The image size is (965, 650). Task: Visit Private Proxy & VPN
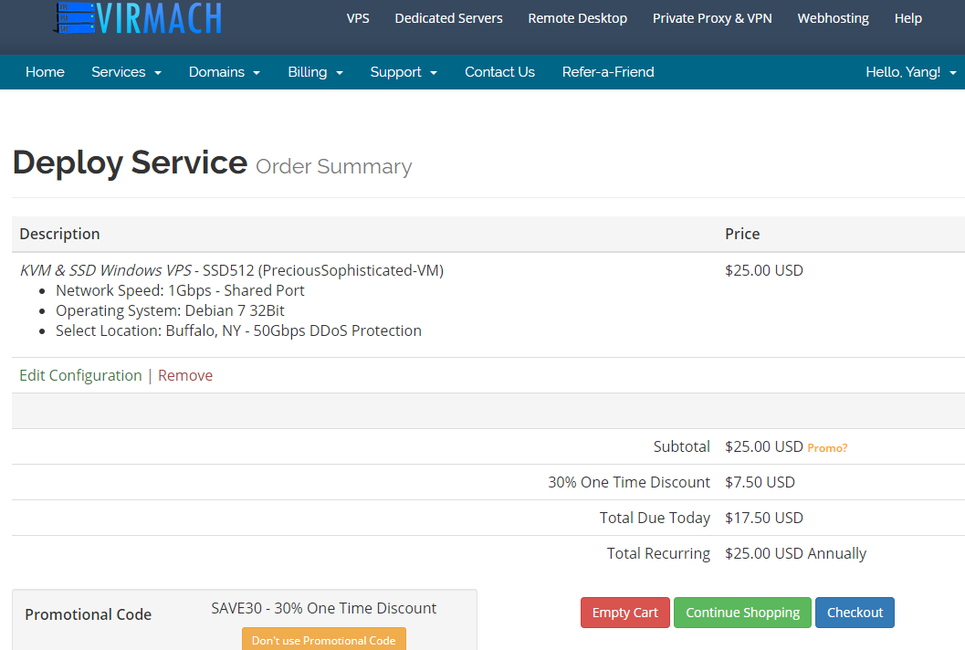pos(712,18)
